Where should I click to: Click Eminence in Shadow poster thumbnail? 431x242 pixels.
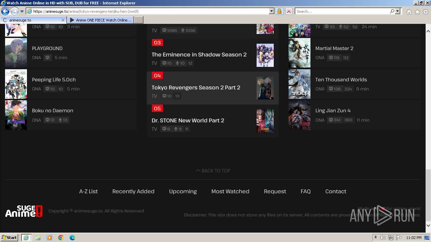tap(265, 55)
